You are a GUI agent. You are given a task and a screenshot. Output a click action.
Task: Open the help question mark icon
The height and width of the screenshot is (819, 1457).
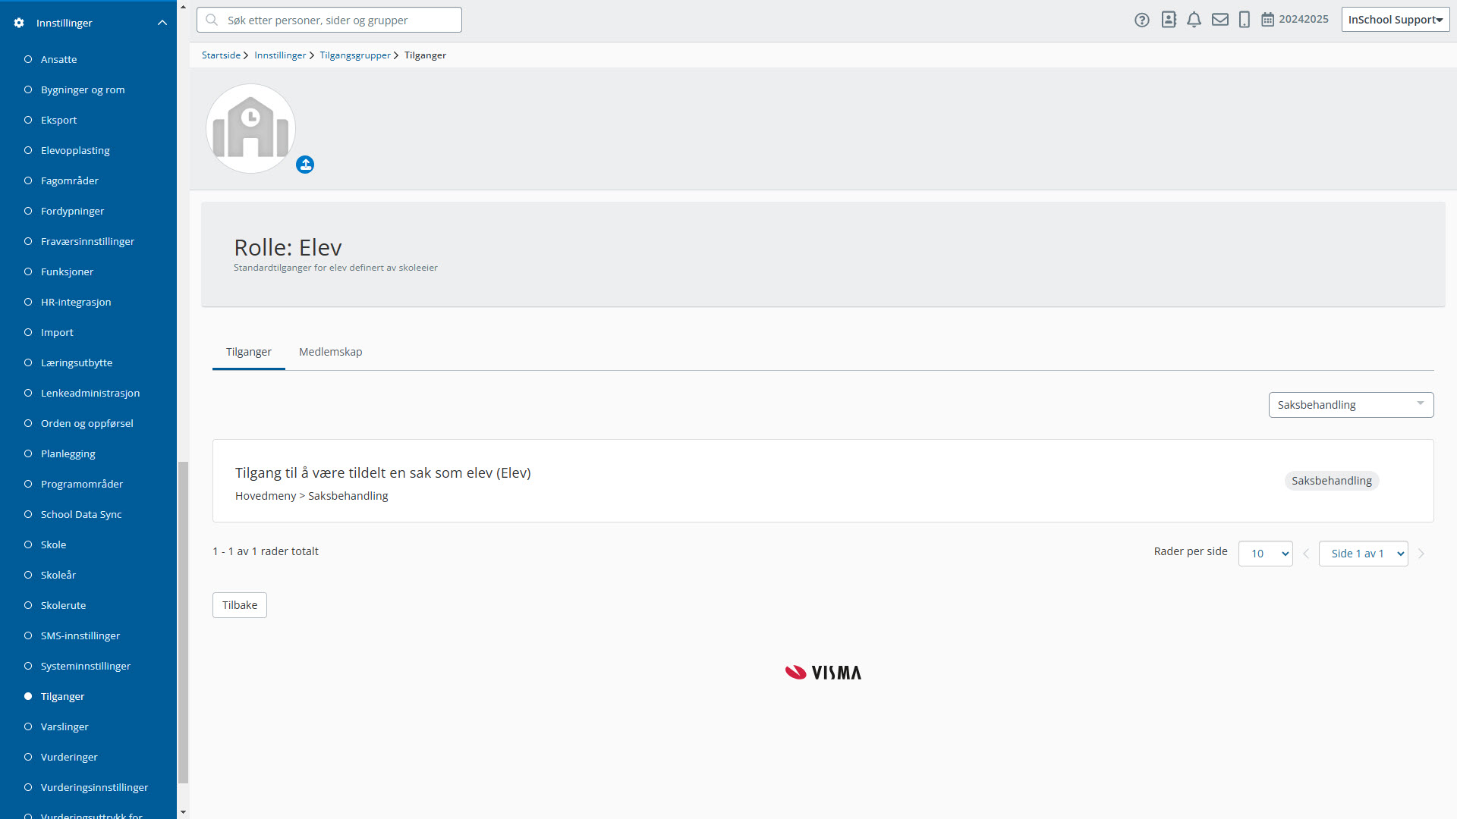[1141, 20]
